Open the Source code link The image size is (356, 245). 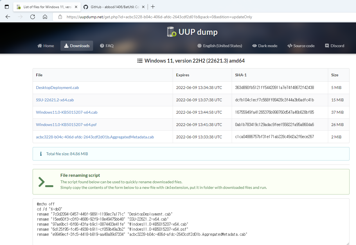(301, 46)
